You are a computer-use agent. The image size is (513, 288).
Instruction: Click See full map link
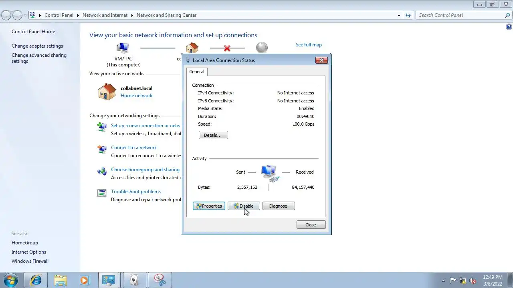pyautogui.click(x=309, y=45)
